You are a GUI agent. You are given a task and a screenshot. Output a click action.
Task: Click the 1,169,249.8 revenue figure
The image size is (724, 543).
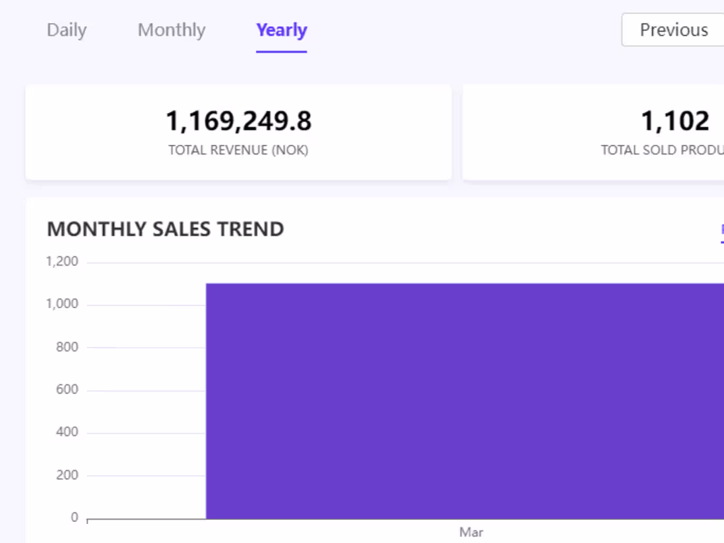click(x=238, y=121)
